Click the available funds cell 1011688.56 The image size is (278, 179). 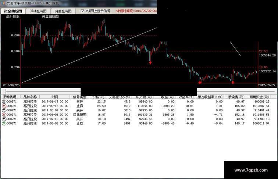[261, 115]
